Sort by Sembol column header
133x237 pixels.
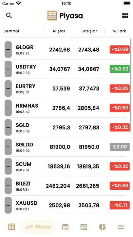(x=11, y=31)
